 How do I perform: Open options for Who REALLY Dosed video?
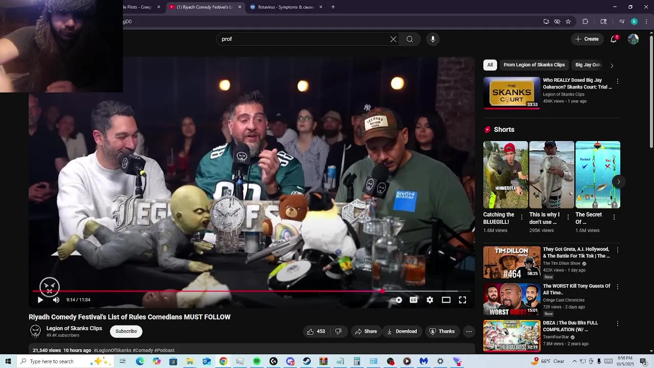pyautogui.click(x=617, y=81)
